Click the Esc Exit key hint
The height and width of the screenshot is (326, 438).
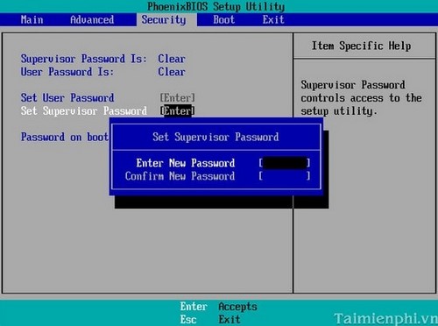[x=210, y=319]
